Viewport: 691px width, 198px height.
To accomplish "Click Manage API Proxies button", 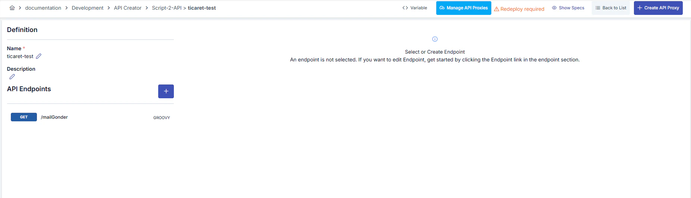I will 463,8.
